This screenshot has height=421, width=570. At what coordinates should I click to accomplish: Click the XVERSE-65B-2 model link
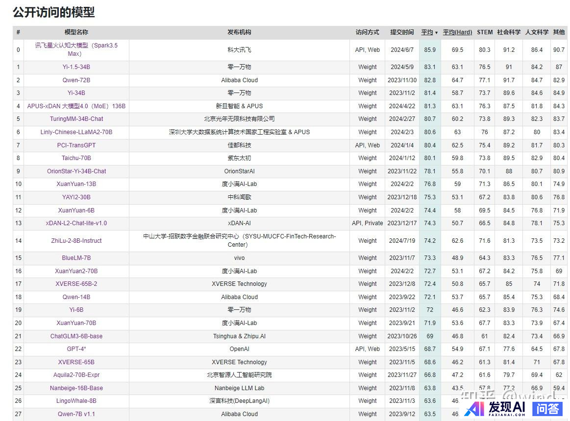point(76,284)
